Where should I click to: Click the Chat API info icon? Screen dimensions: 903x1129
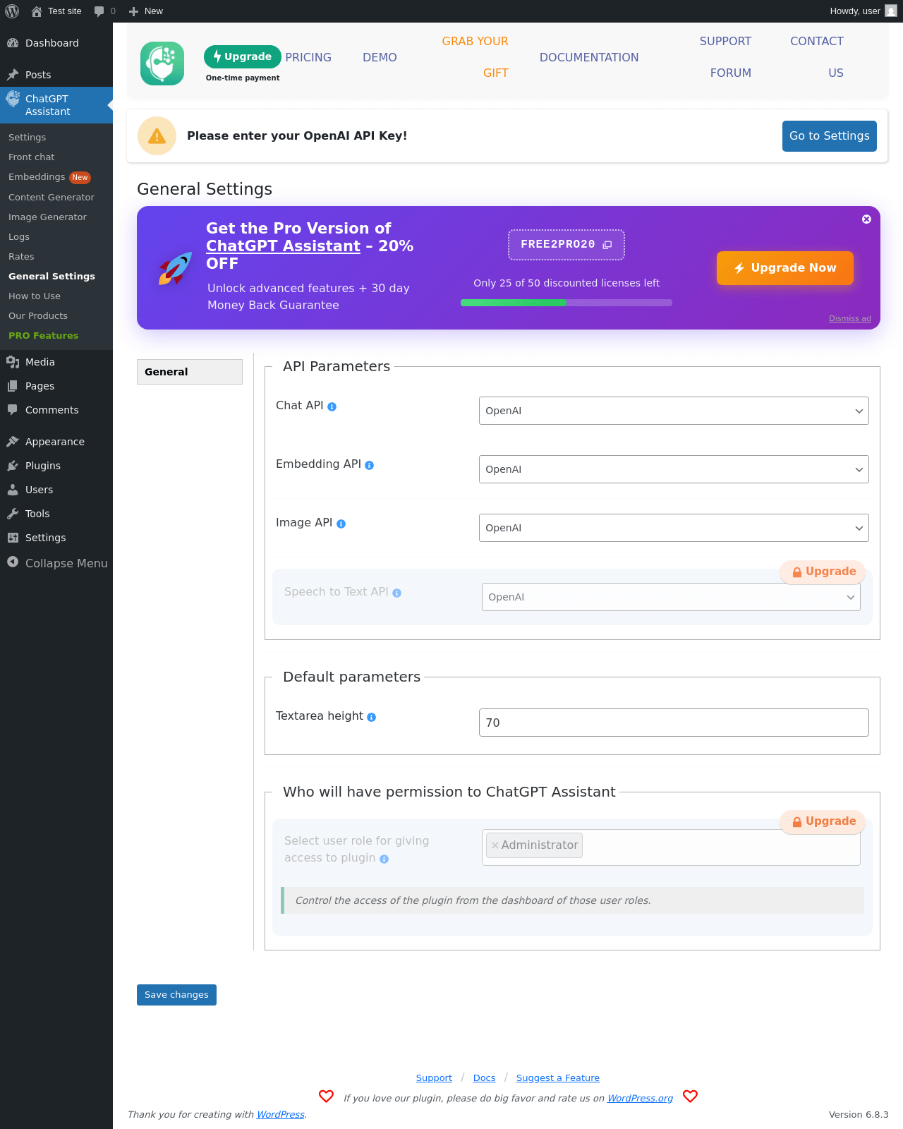(x=332, y=407)
